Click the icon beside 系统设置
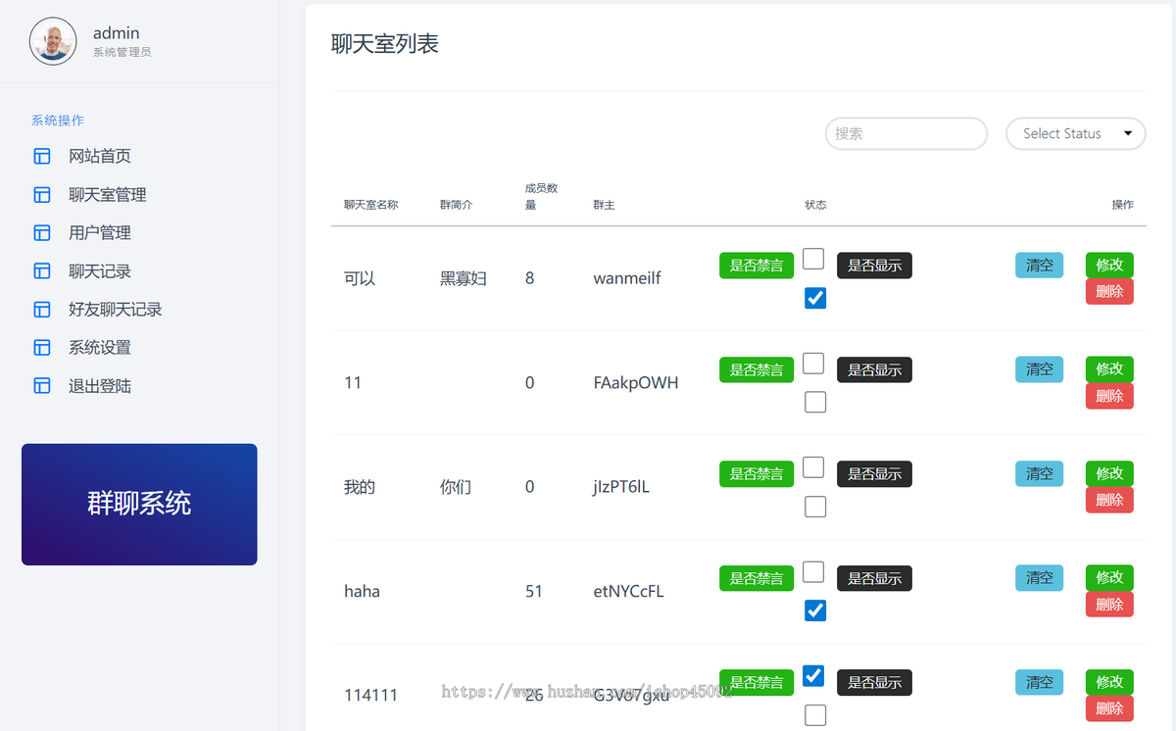The image size is (1176, 731). click(x=42, y=348)
